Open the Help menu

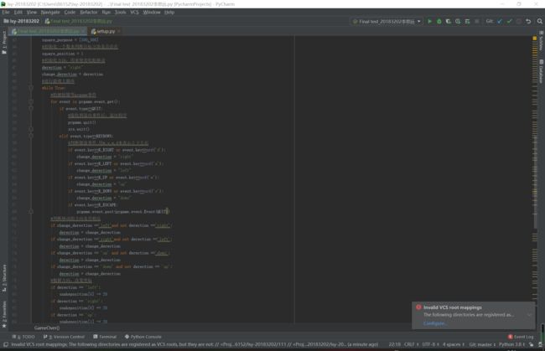pos(169,13)
